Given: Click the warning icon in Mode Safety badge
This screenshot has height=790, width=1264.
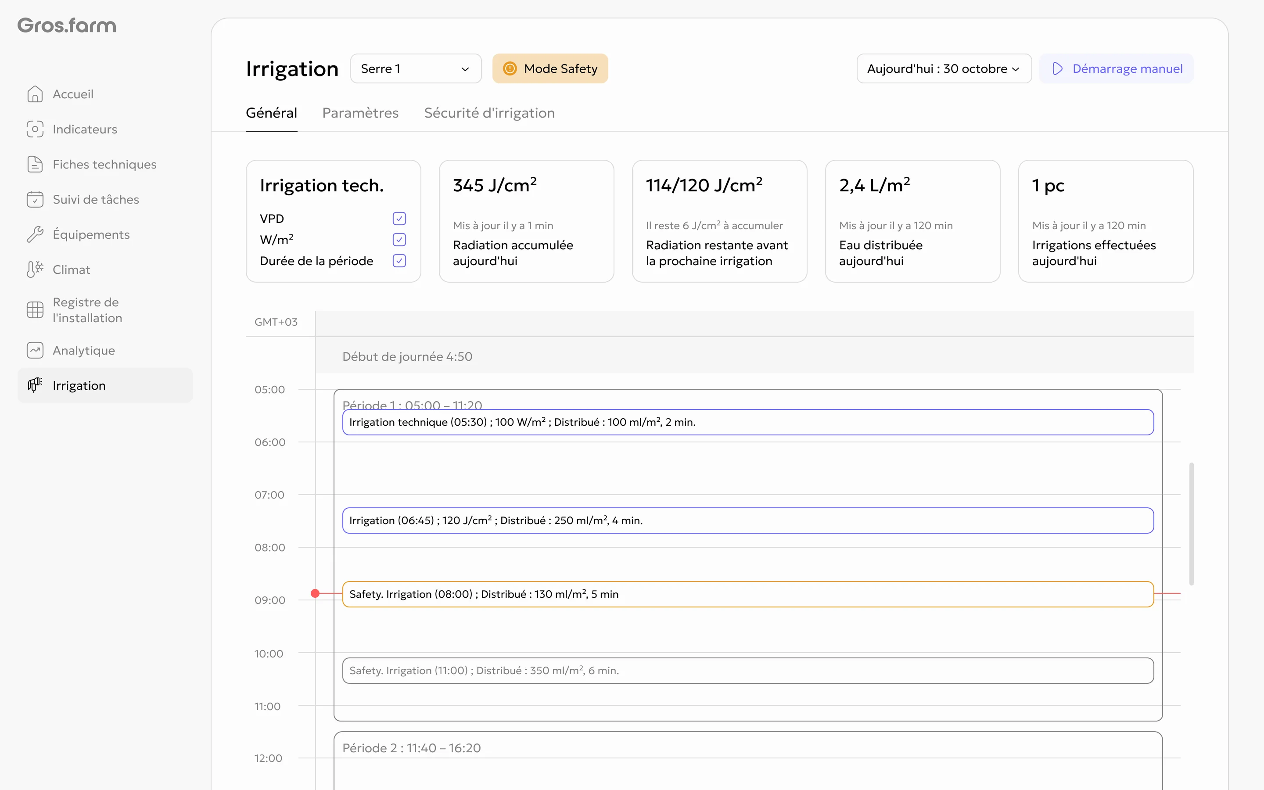Looking at the screenshot, I should pyautogui.click(x=510, y=68).
